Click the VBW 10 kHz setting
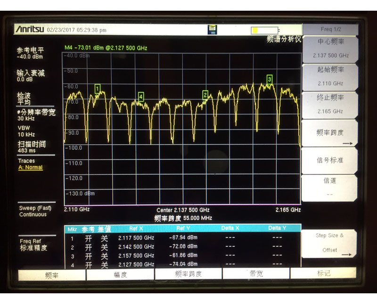Image resolution: width=377 pixels, height=304 pixels. (26, 131)
